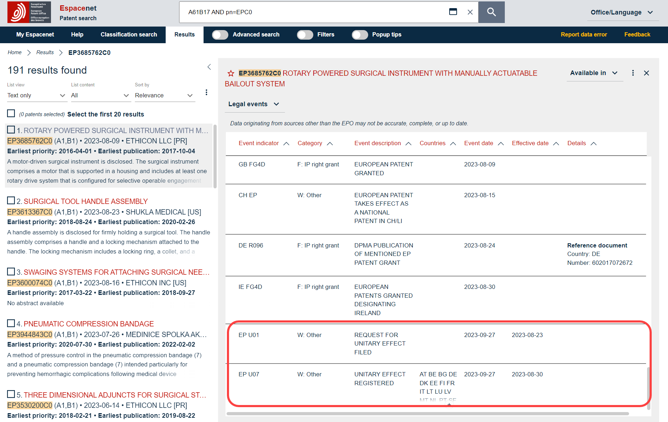The image size is (668, 422).
Task: Star the EP3685762C0 patent as favorite
Action: pos(231,73)
